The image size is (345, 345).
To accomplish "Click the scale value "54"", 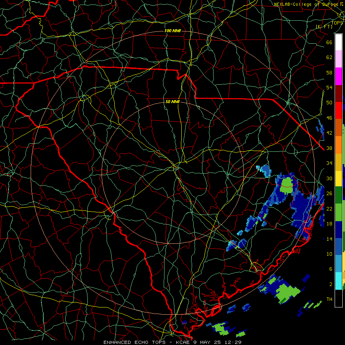I will point(329,87).
